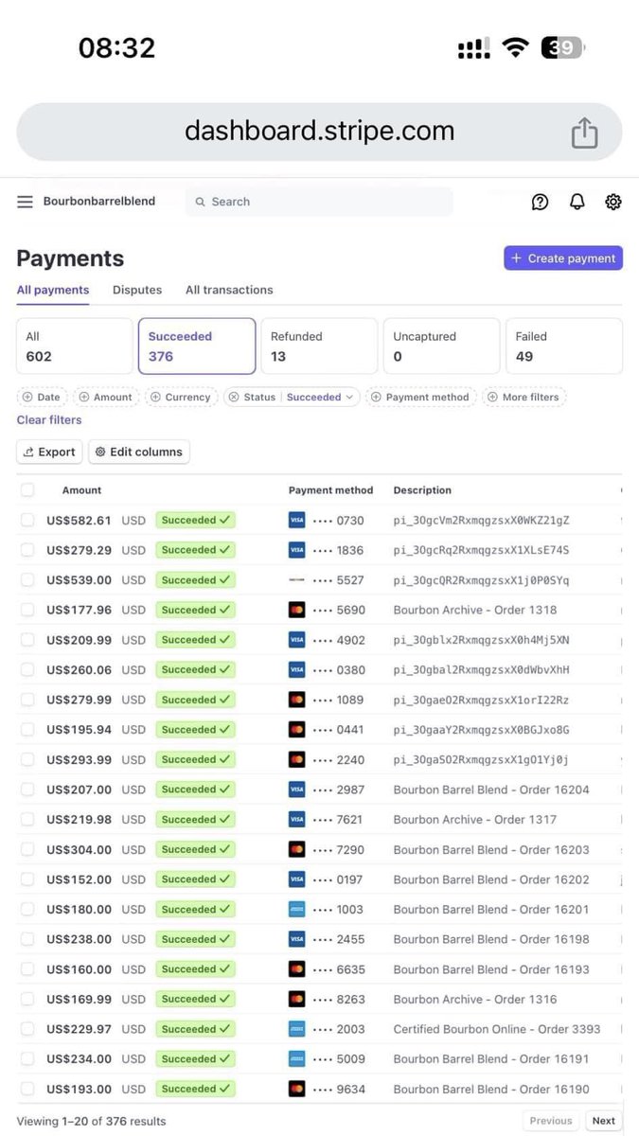Image resolution: width=639 pixels, height=1136 pixels.
Task: Open the Status Succeeded filter dropdown
Action: pyautogui.click(x=320, y=398)
